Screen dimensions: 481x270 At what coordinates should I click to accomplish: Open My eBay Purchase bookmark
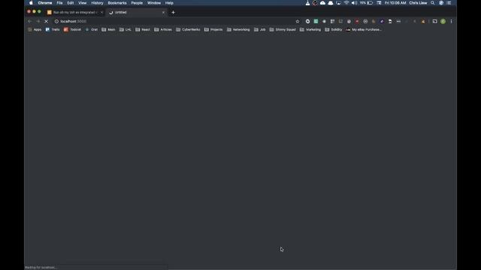coord(364,30)
